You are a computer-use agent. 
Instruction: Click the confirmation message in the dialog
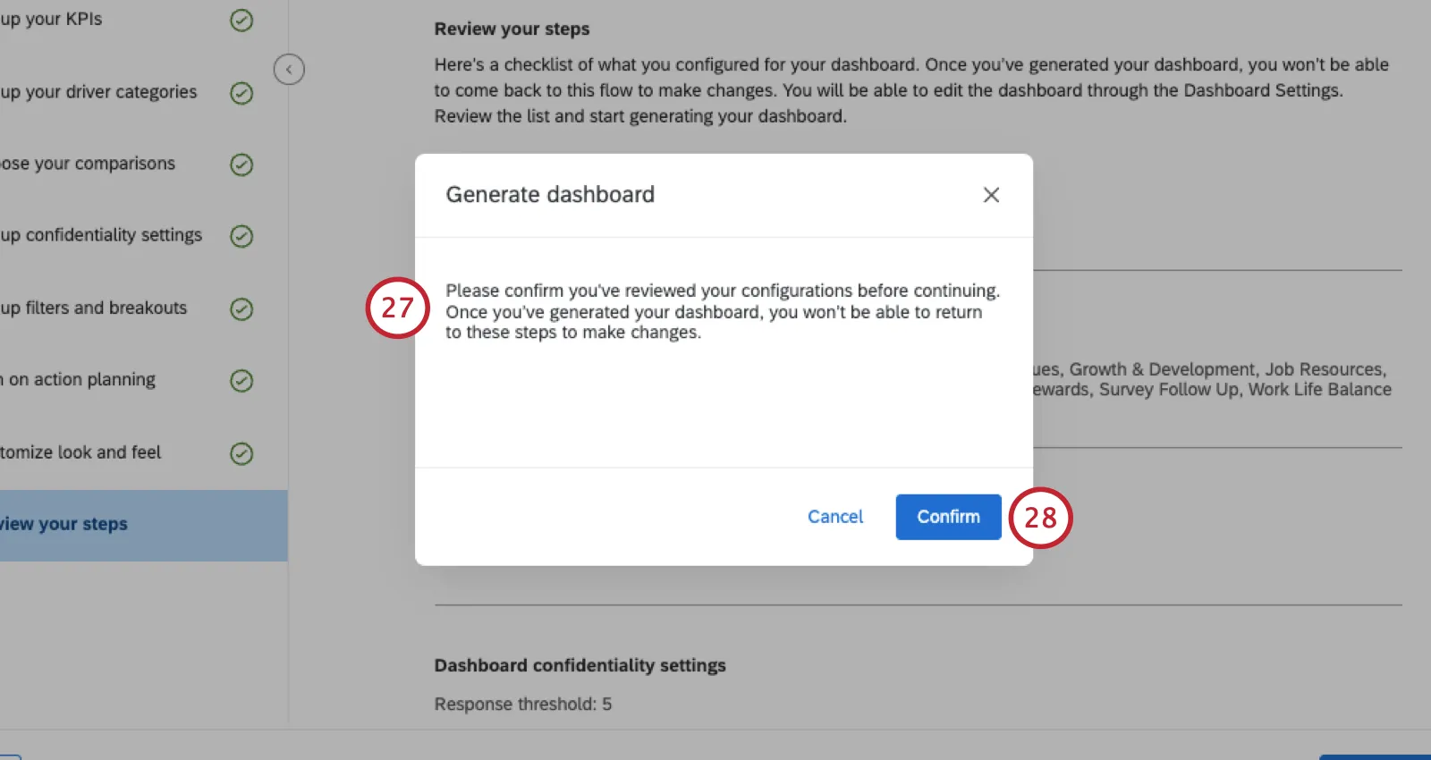[723, 311]
